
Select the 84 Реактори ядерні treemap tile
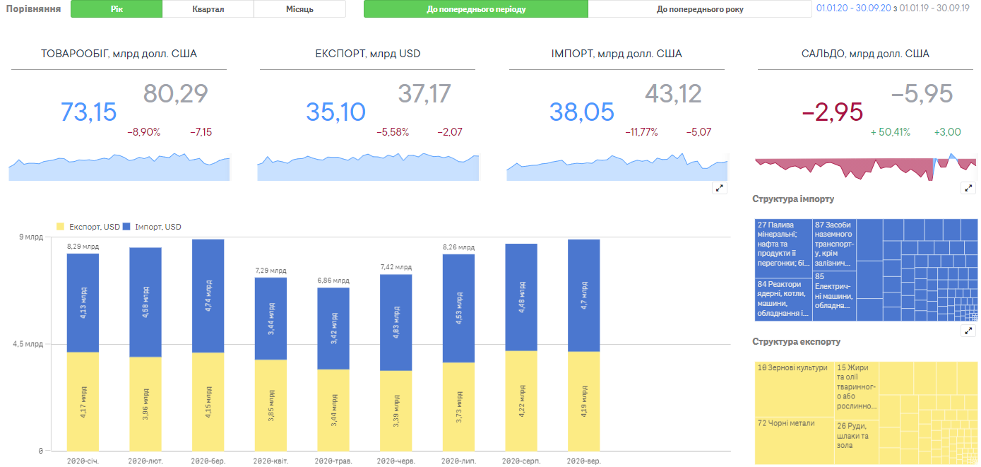tap(783, 299)
